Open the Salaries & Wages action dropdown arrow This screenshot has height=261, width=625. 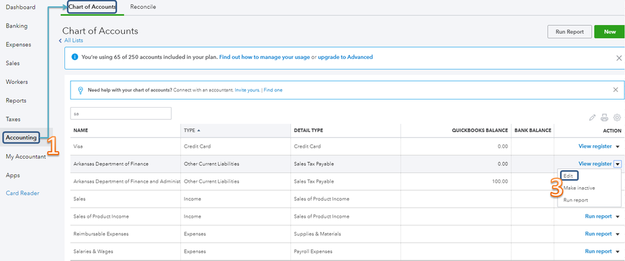(x=617, y=252)
